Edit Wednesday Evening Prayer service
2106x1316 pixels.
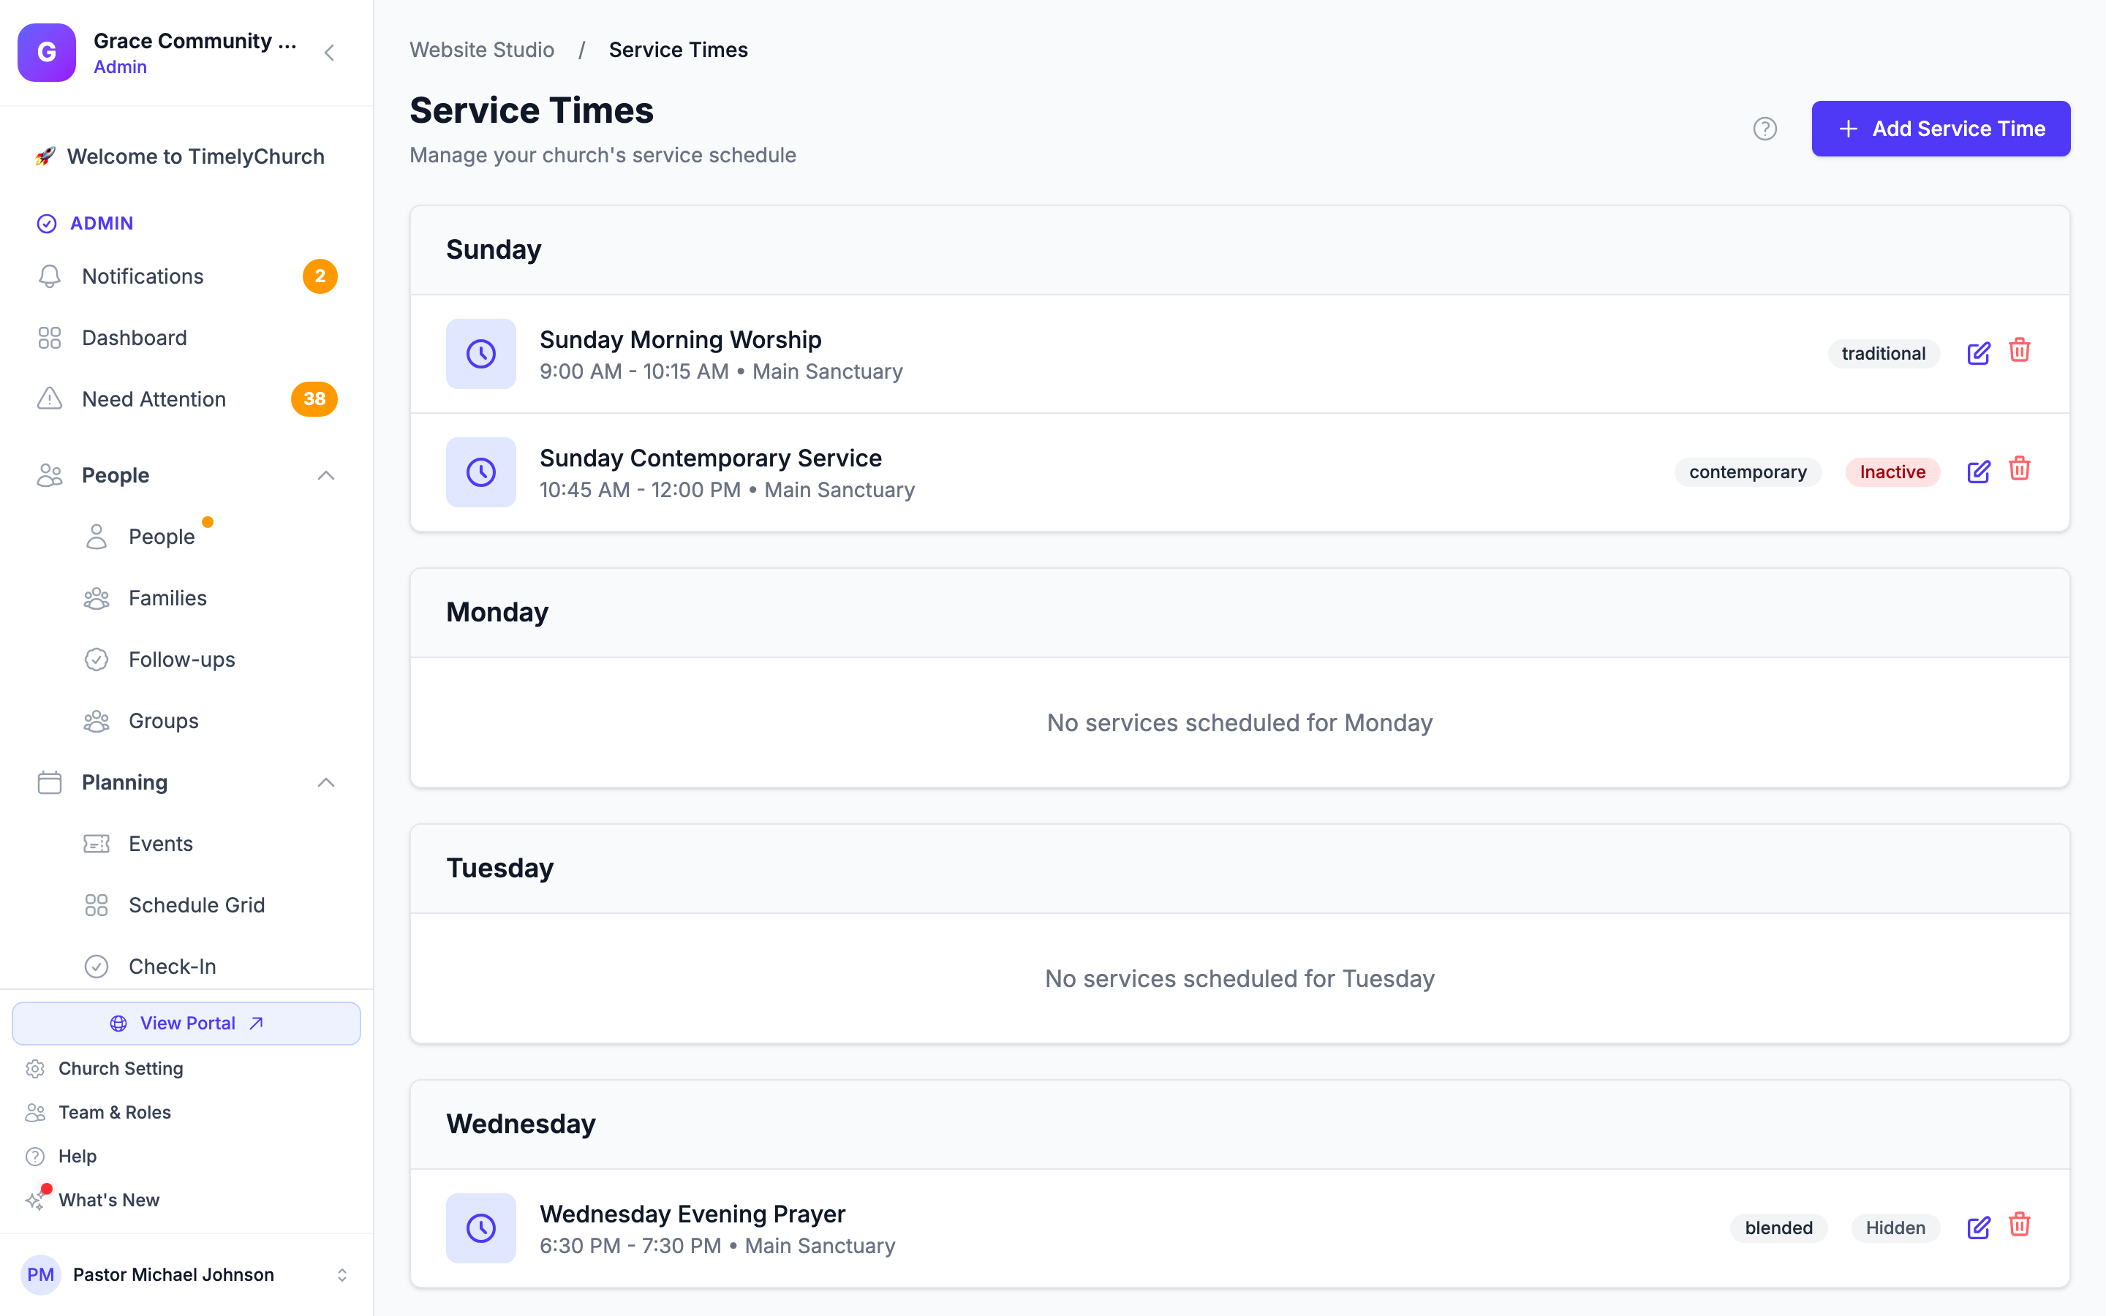[1978, 1228]
